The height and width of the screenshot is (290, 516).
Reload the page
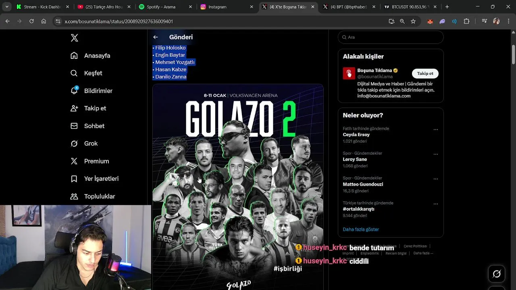tap(31, 21)
